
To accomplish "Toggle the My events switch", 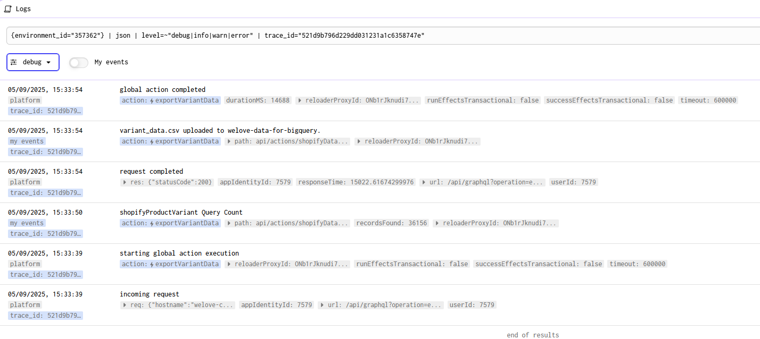I will 79,62.
